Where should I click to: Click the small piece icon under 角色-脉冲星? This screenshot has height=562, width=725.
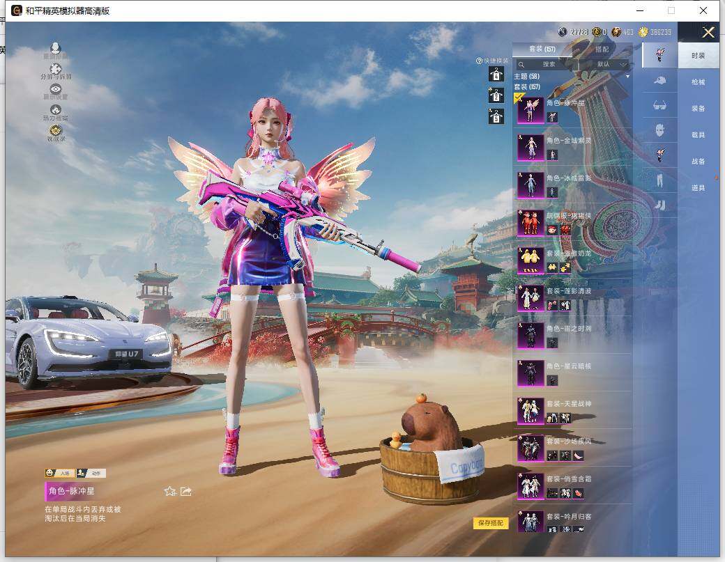click(552, 117)
